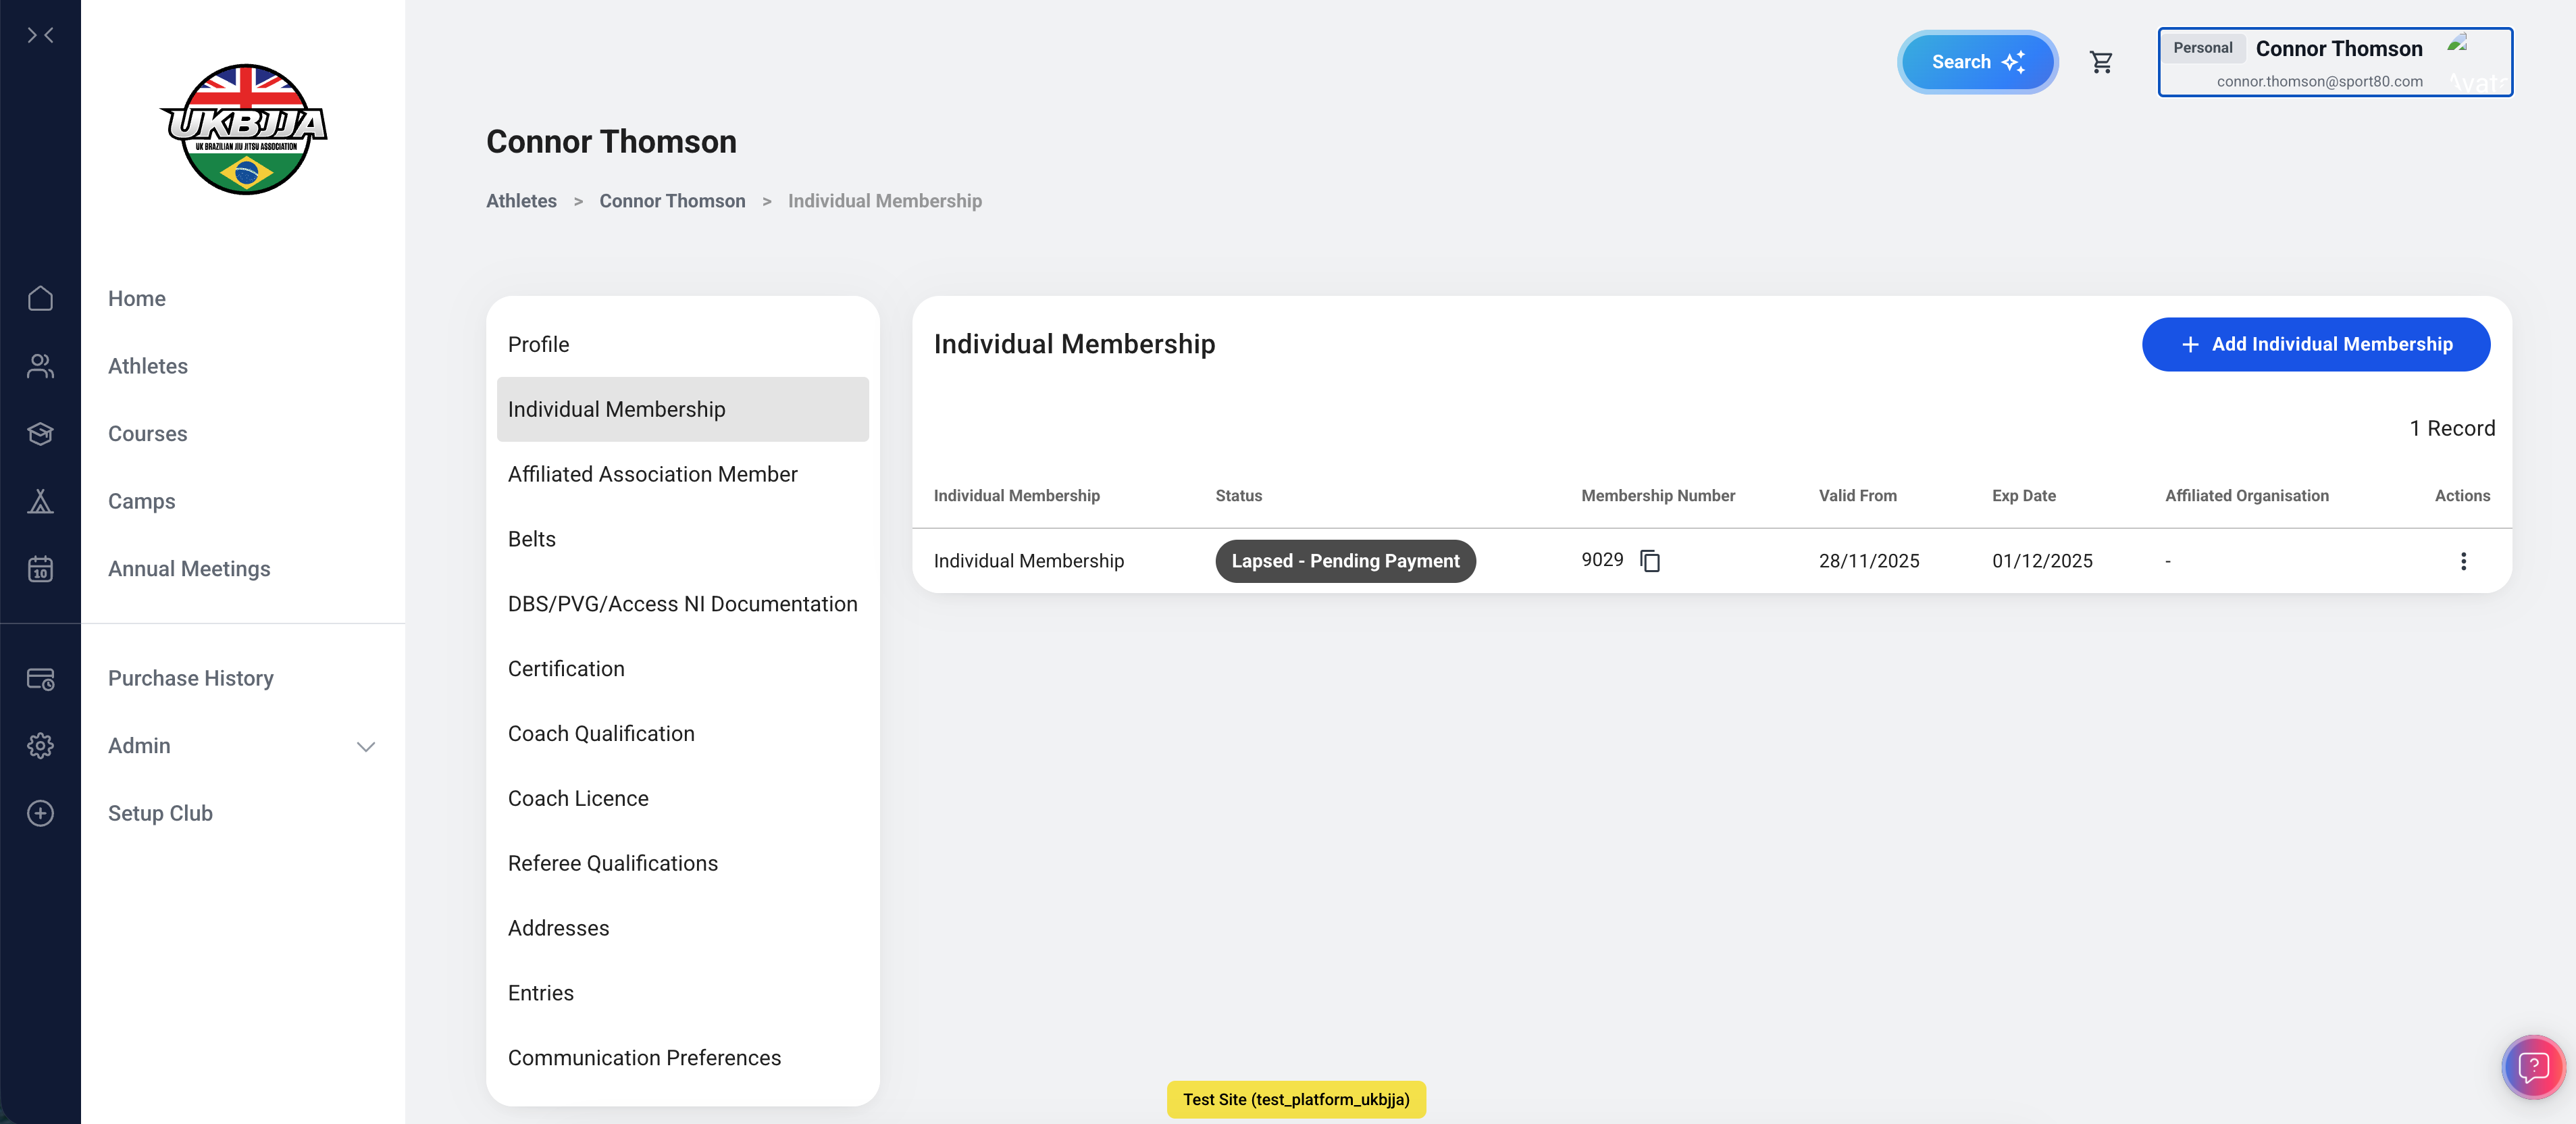Select Communication Preferences in profile menu
Screen dimensions: 2576x1124
pyautogui.click(x=644, y=1058)
